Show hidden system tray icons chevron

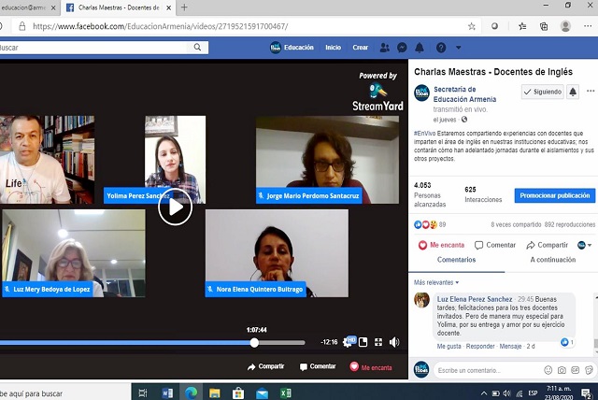click(x=484, y=393)
